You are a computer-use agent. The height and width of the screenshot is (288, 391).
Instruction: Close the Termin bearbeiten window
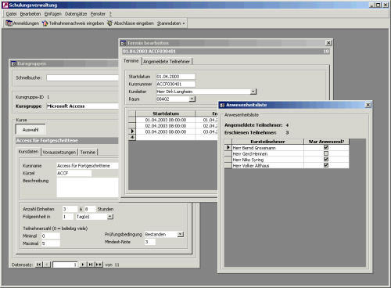pyautogui.click(x=328, y=43)
